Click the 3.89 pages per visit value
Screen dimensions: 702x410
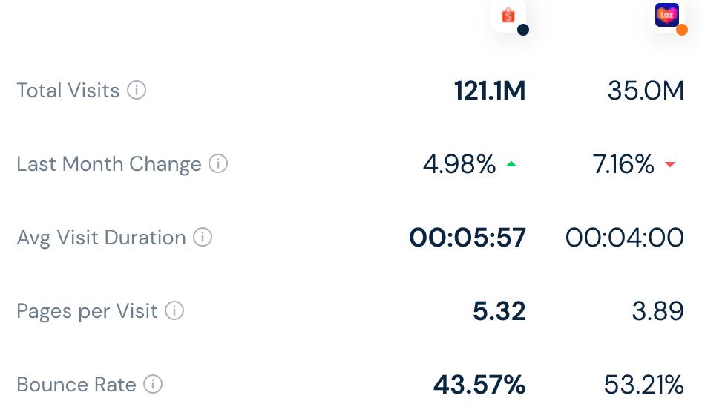coord(657,311)
